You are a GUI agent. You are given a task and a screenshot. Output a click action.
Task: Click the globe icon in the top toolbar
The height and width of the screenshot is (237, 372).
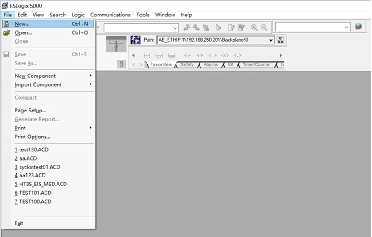coord(358,27)
